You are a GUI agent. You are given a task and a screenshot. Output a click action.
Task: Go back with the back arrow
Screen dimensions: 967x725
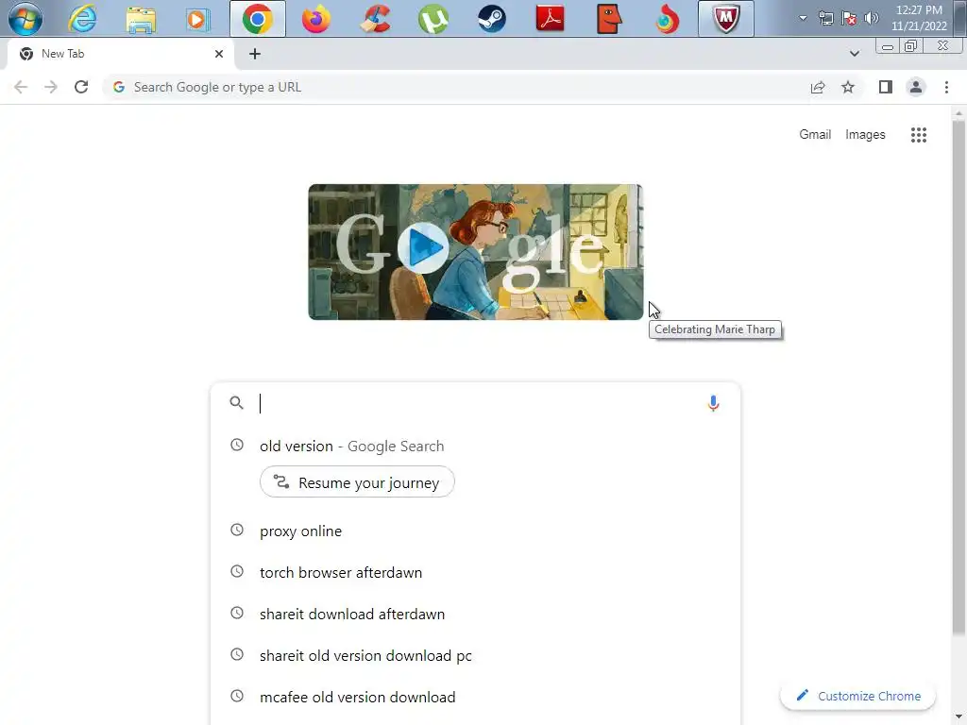[x=21, y=87]
